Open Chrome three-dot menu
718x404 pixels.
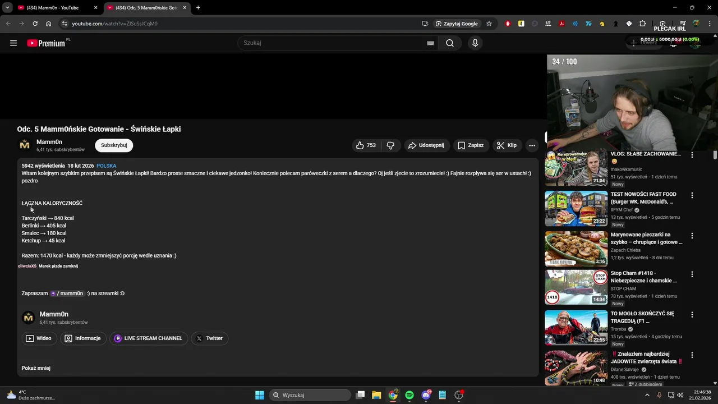pyautogui.click(x=710, y=24)
